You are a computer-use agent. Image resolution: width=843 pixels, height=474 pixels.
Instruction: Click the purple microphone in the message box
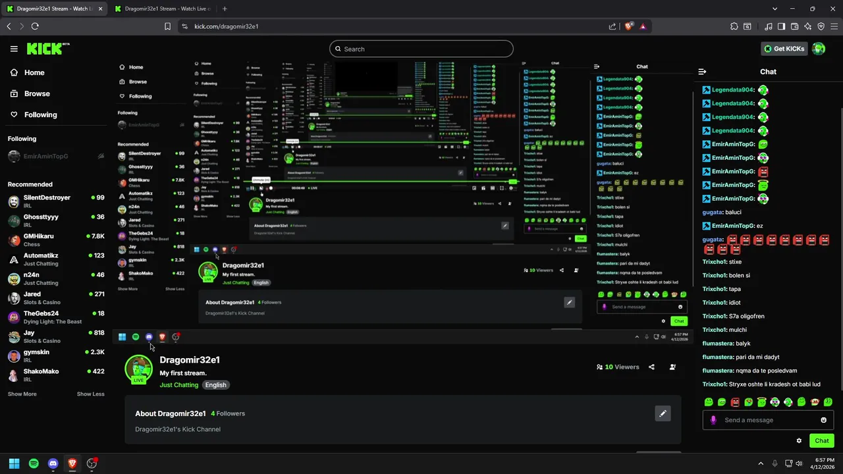(713, 420)
